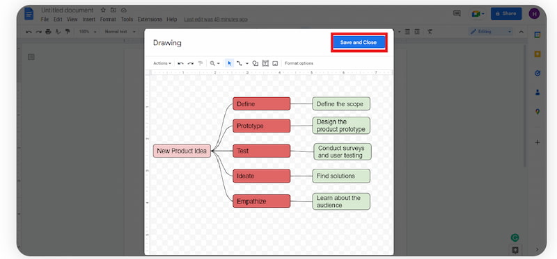The image size is (557, 259).
Task: Open the account avatar H
Action: (x=534, y=14)
